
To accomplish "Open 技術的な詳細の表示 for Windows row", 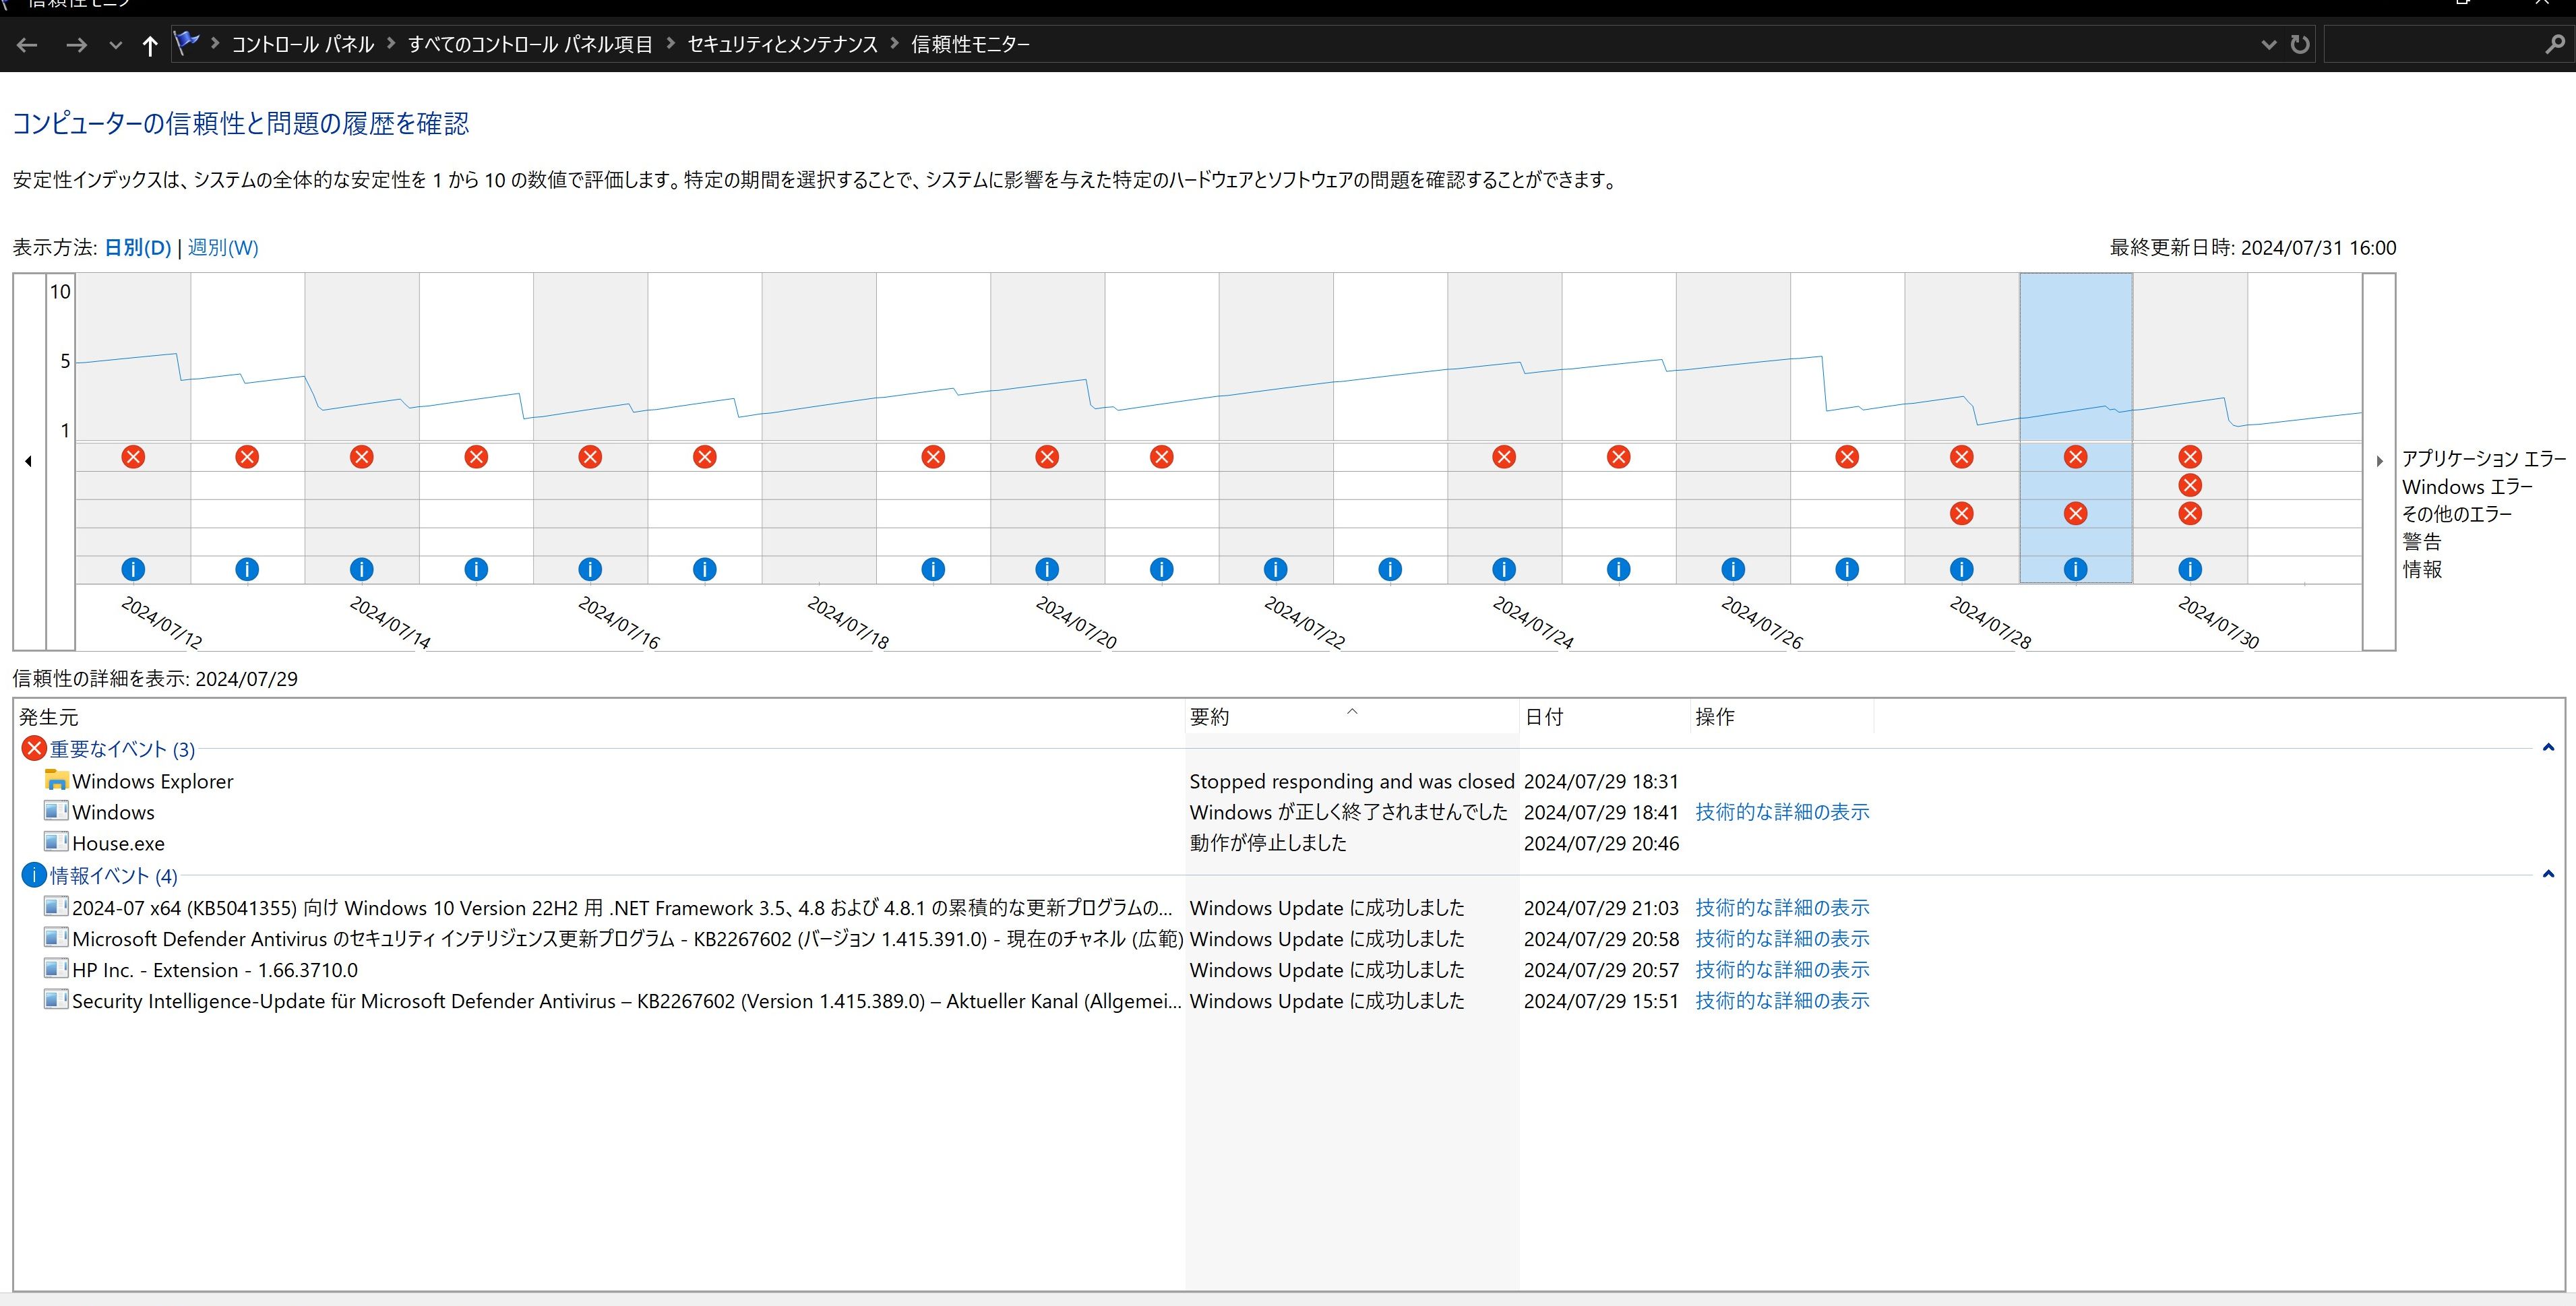I will coord(1782,812).
